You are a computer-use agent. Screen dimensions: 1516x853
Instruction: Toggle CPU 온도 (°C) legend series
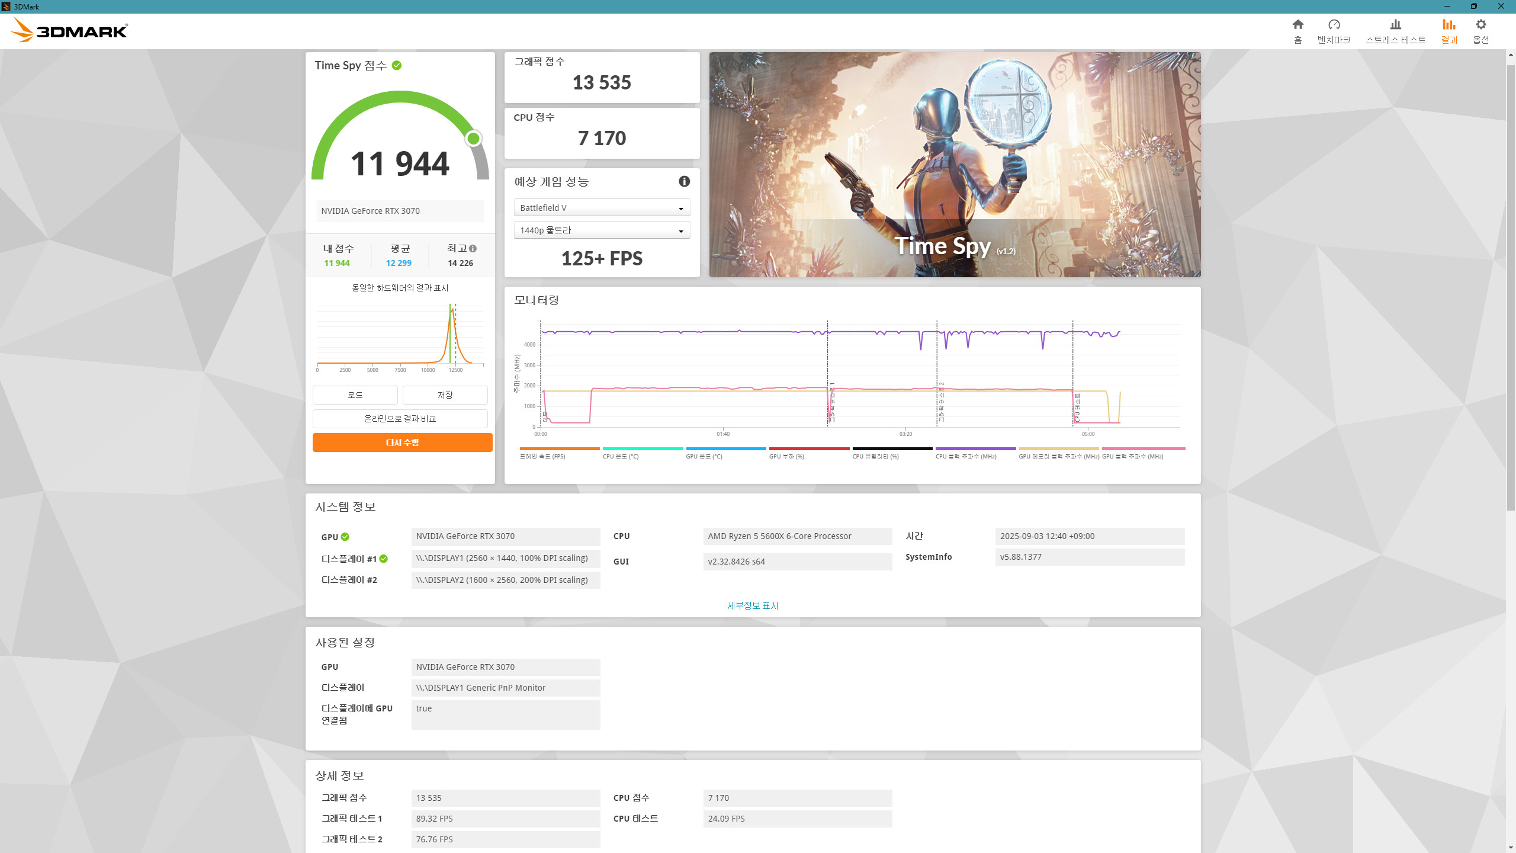click(642, 453)
